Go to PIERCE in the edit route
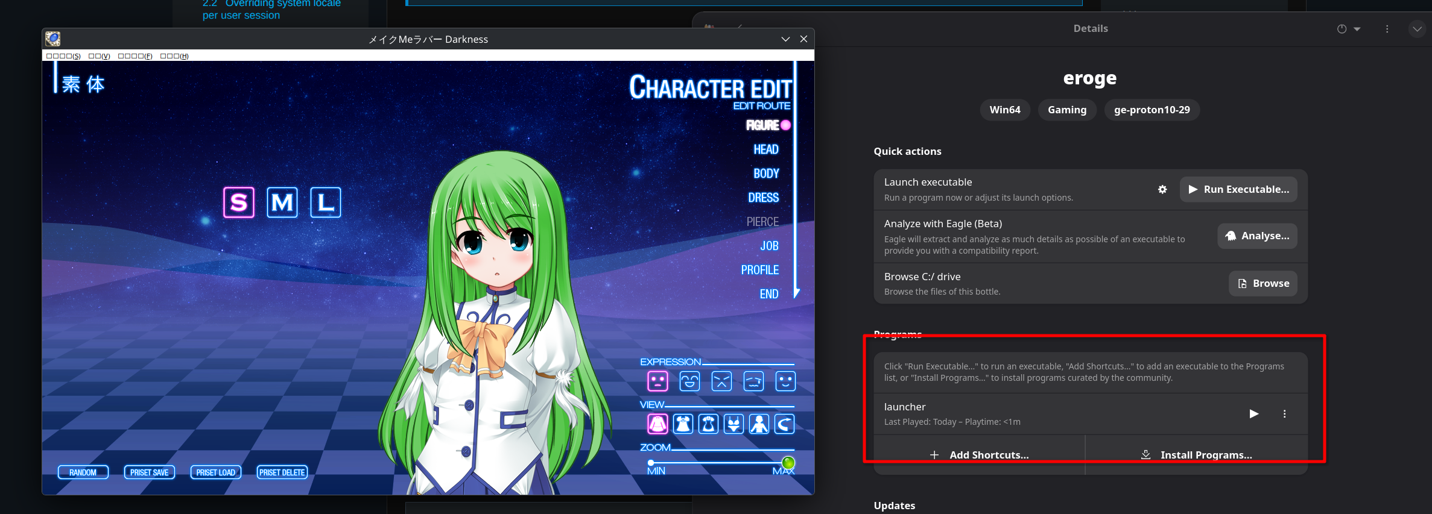The height and width of the screenshot is (514, 1432). [762, 222]
